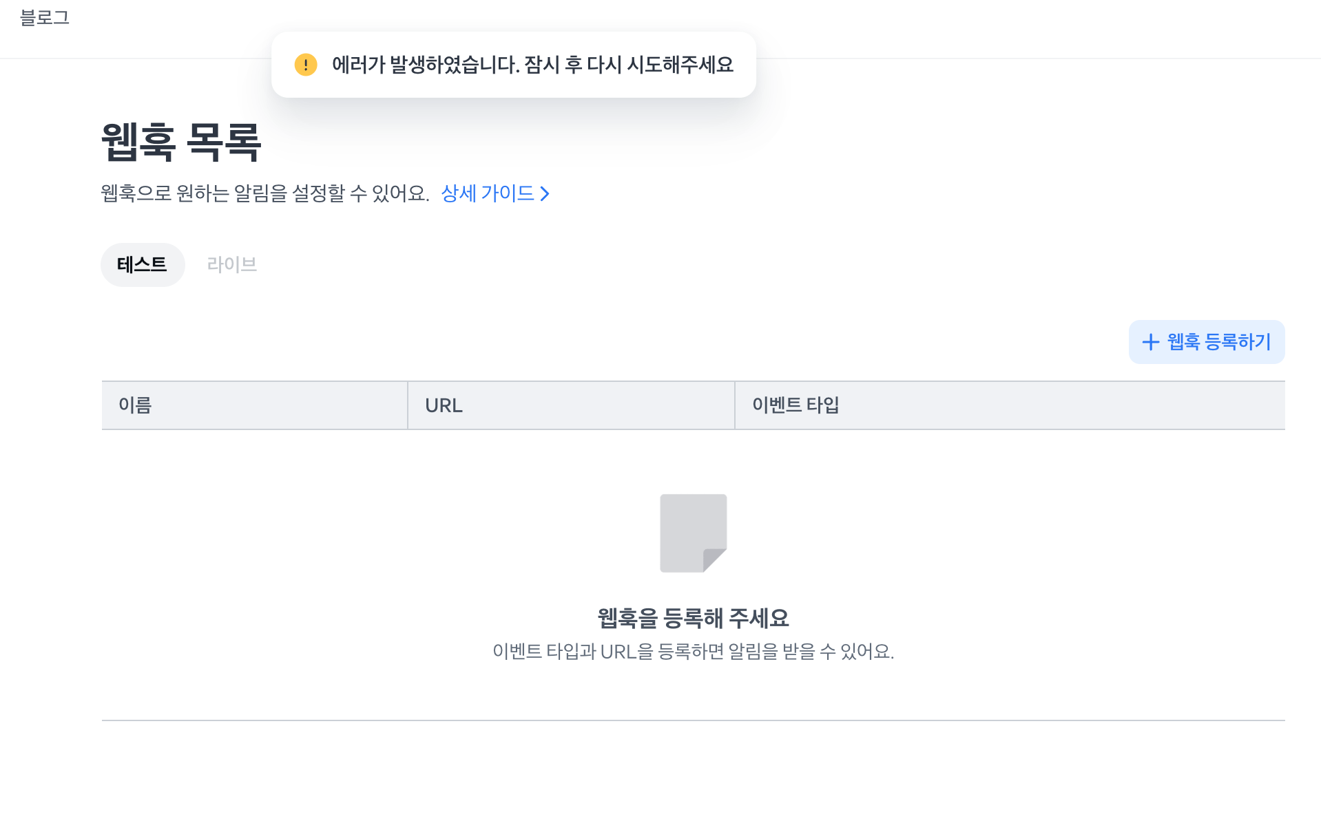This screenshot has height=834, width=1321.
Task: Click the yellow warning icon in the error toast
Action: click(x=306, y=65)
